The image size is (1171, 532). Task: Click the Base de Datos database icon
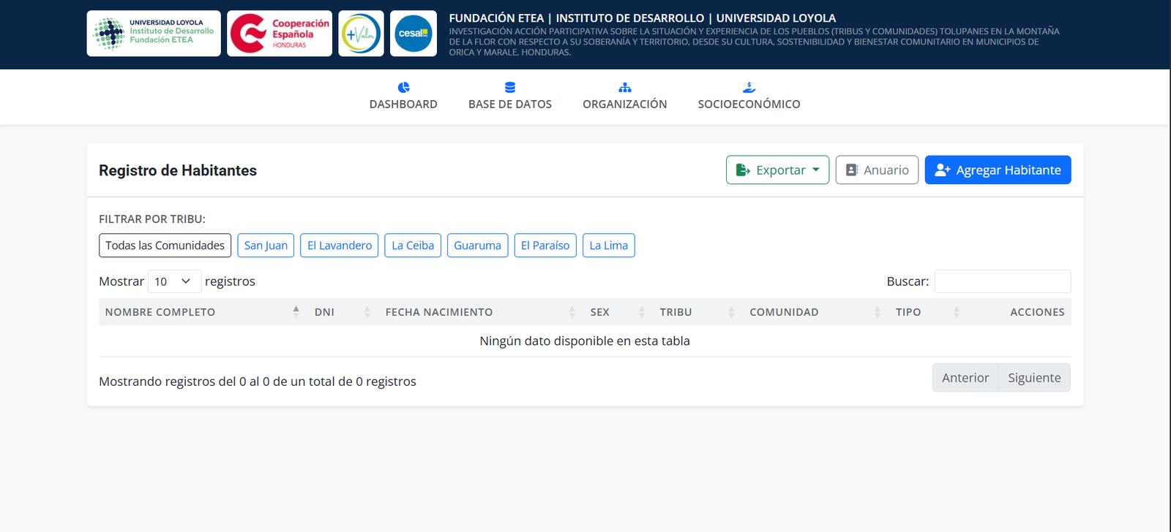click(x=510, y=88)
